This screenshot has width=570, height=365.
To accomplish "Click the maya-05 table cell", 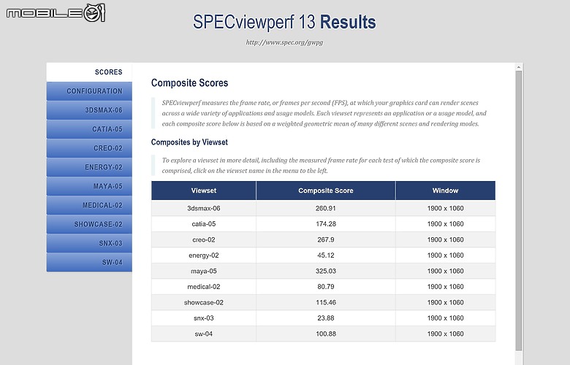I will click(x=204, y=271).
